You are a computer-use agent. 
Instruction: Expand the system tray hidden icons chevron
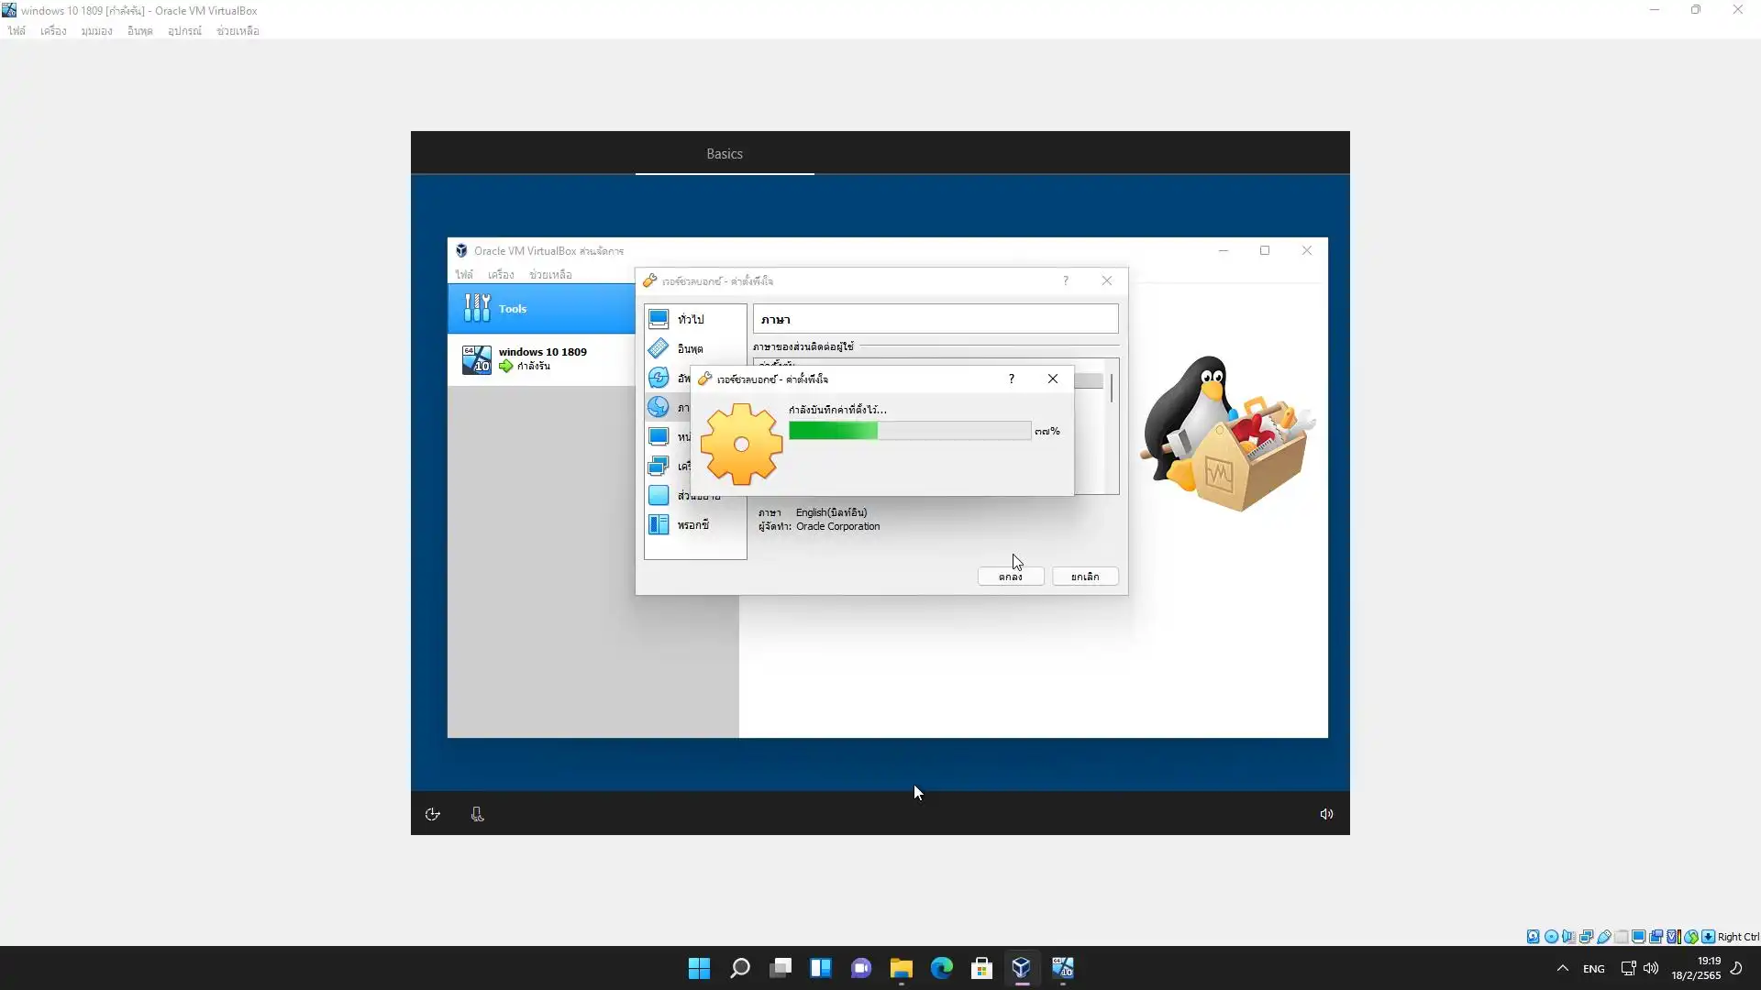pyautogui.click(x=1562, y=968)
